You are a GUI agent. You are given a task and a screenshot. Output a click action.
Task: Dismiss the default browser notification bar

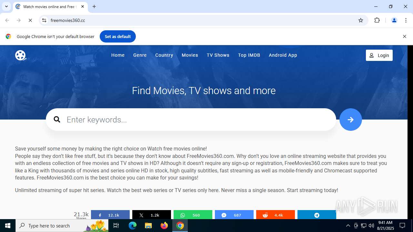tap(404, 36)
